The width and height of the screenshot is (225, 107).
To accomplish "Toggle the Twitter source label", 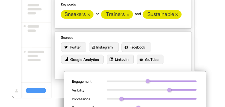I will [75, 47].
